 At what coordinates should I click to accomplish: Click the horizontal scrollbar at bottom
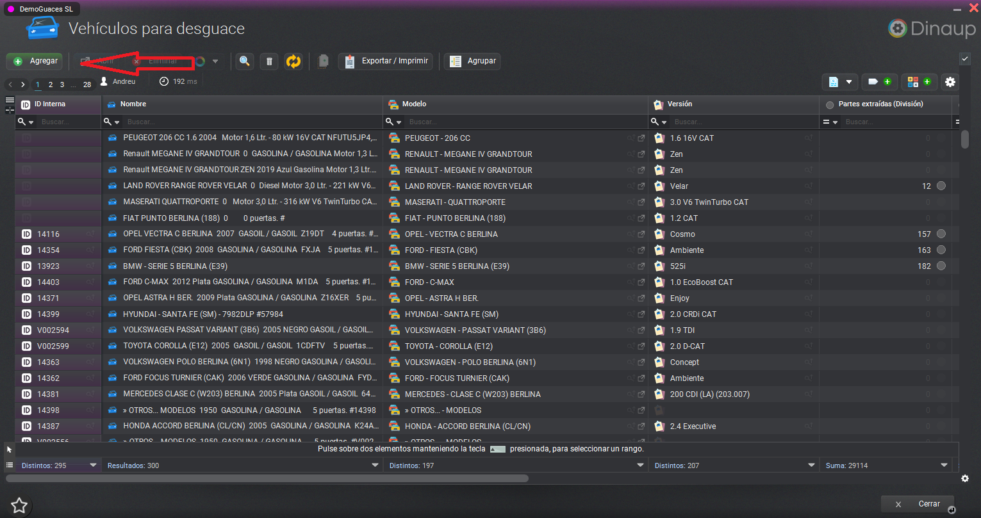point(267,478)
